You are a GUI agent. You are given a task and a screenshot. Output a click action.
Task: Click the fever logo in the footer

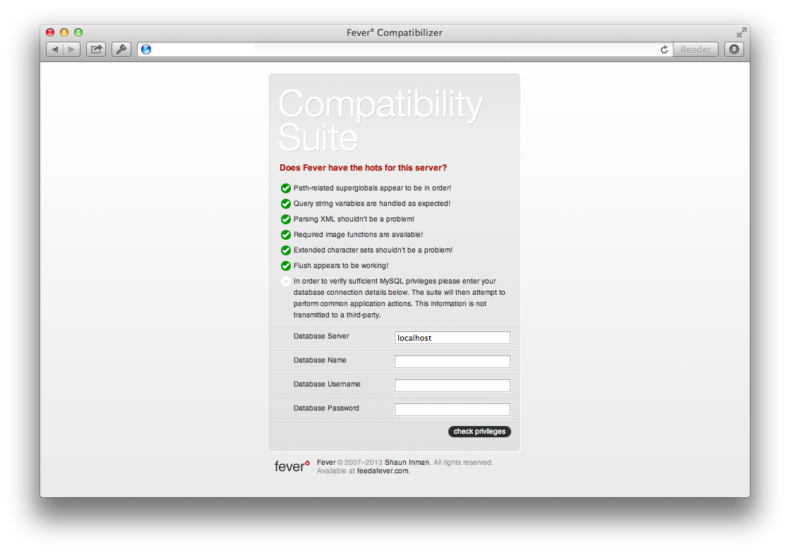pos(292,466)
